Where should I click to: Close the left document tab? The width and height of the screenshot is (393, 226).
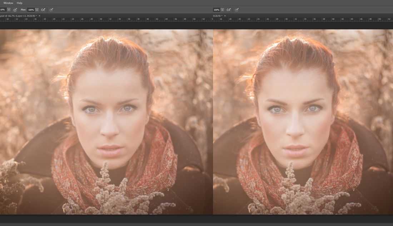point(39,16)
